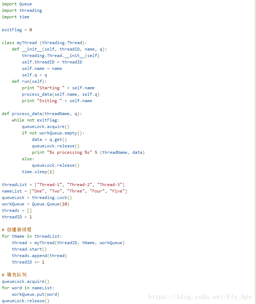
Task: Click 'workQueue.put(word)' line
Action: coord(35,295)
